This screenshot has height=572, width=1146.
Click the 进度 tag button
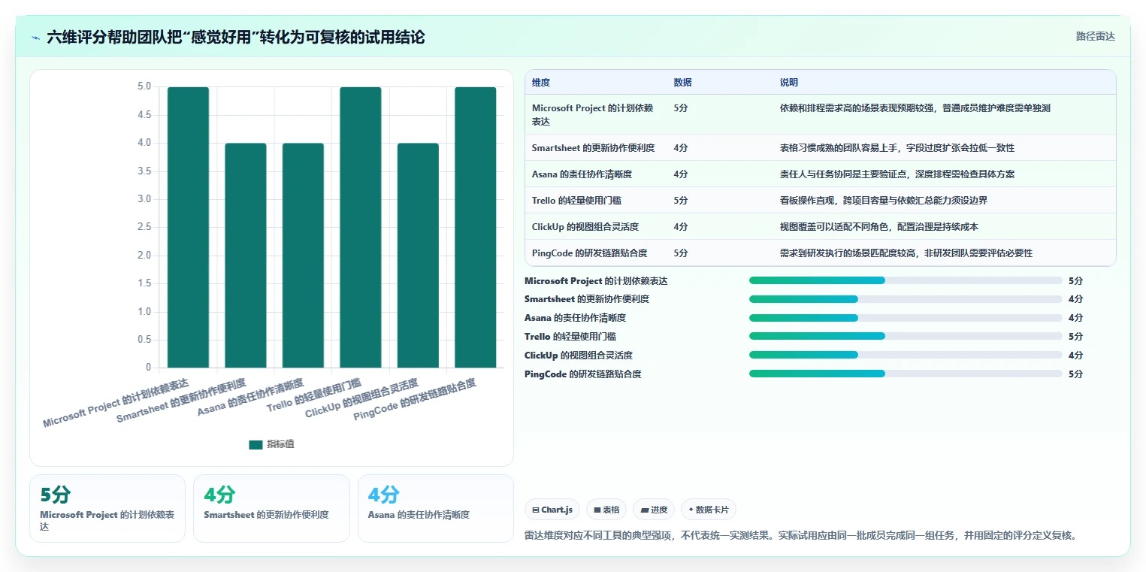tap(654, 510)
